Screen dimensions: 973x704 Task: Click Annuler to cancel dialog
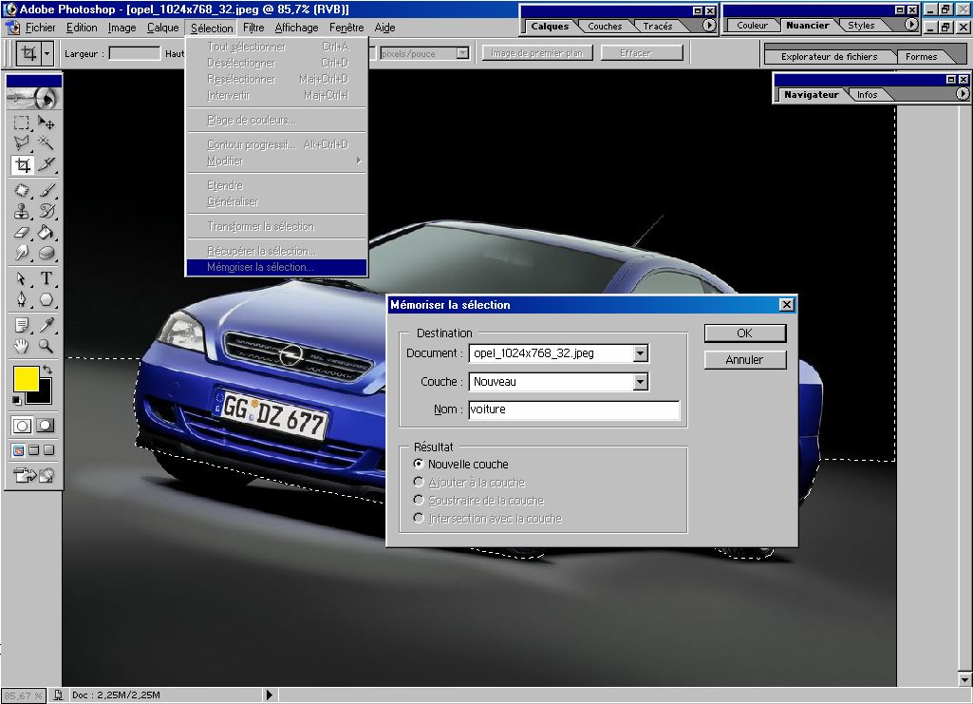click(x=744, y=360)
